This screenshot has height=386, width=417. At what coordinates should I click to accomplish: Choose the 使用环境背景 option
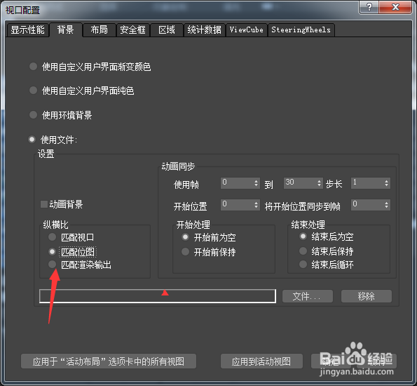click(33, 115)
